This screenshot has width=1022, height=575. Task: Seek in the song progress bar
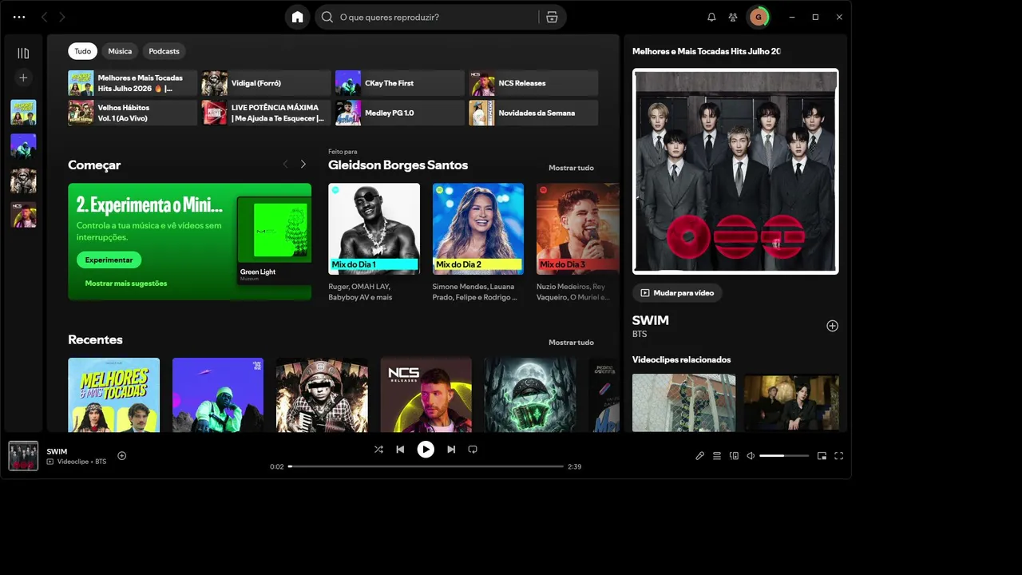coord(426,466)
